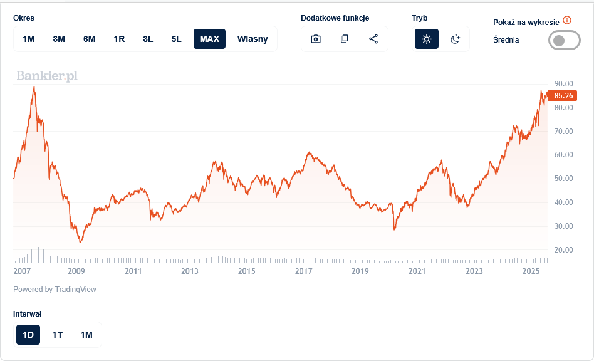Switch to light mode sun icon
The width and height of the screenshot is (594, 361).
(427, 39)
